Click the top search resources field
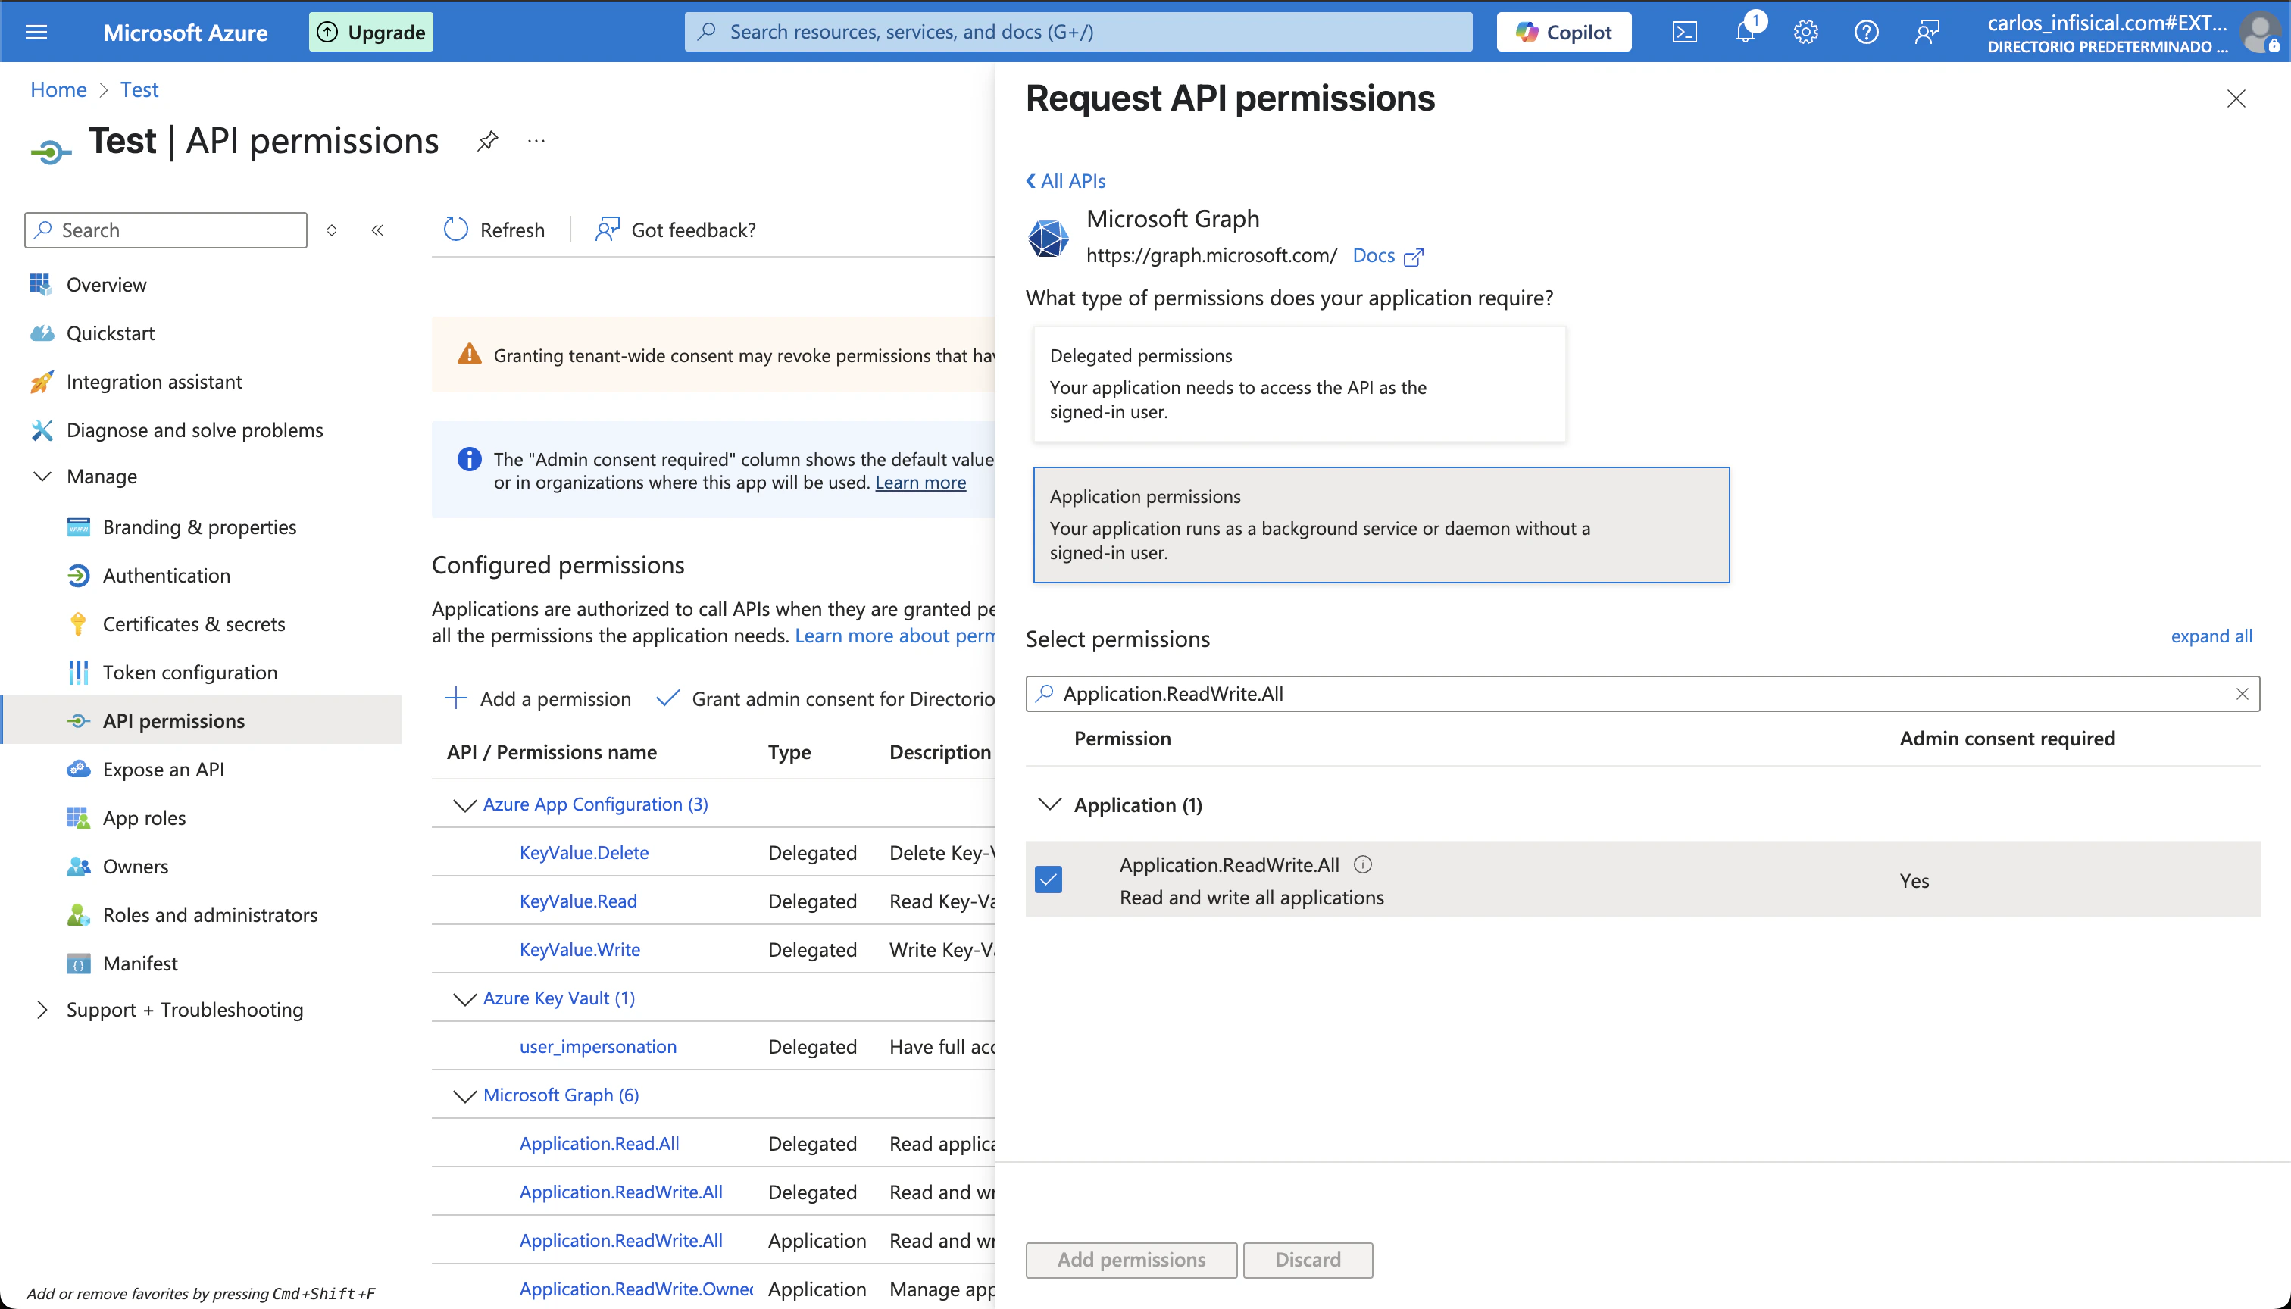The width and height of the screenshot is (2291, 1309). coord(1078,33)
